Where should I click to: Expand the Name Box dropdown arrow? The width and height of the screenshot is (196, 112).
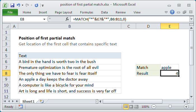tap(44, 19)
